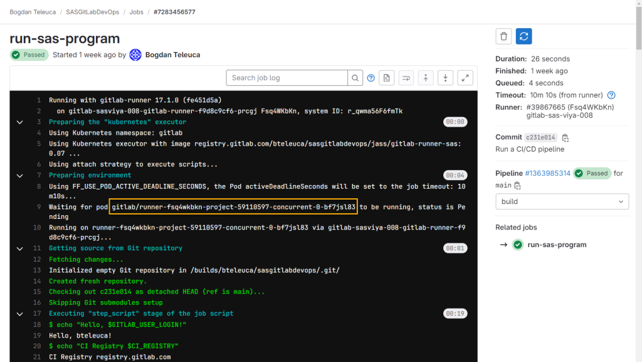This screenshot has height=362, width=642.
Task: Copy the main branch name
Action: (517, 186)
